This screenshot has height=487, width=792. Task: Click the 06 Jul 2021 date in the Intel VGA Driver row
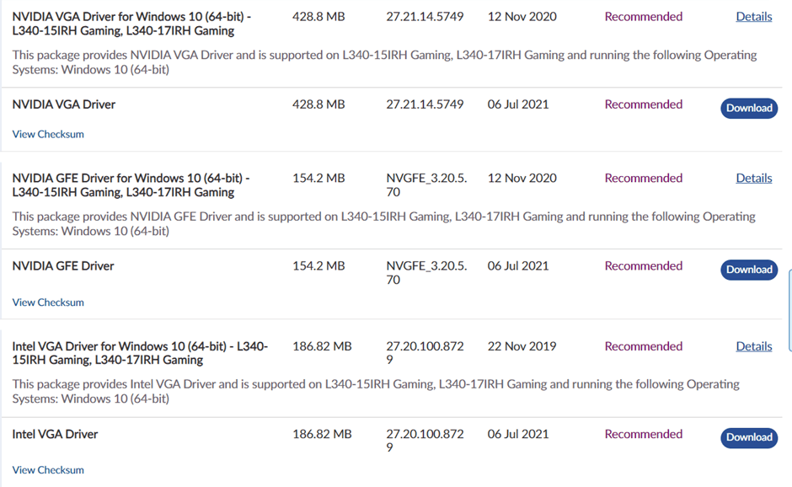tap(517, 435)
